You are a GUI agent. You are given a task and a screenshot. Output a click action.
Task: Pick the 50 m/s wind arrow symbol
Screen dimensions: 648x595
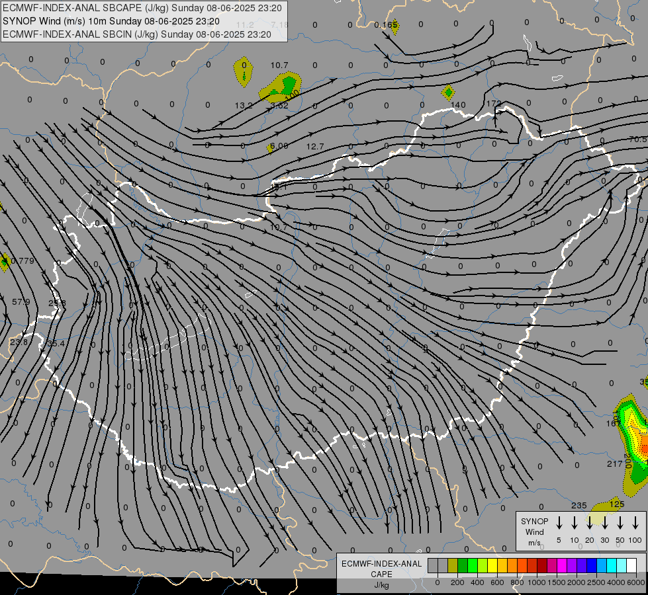(620, 523)
